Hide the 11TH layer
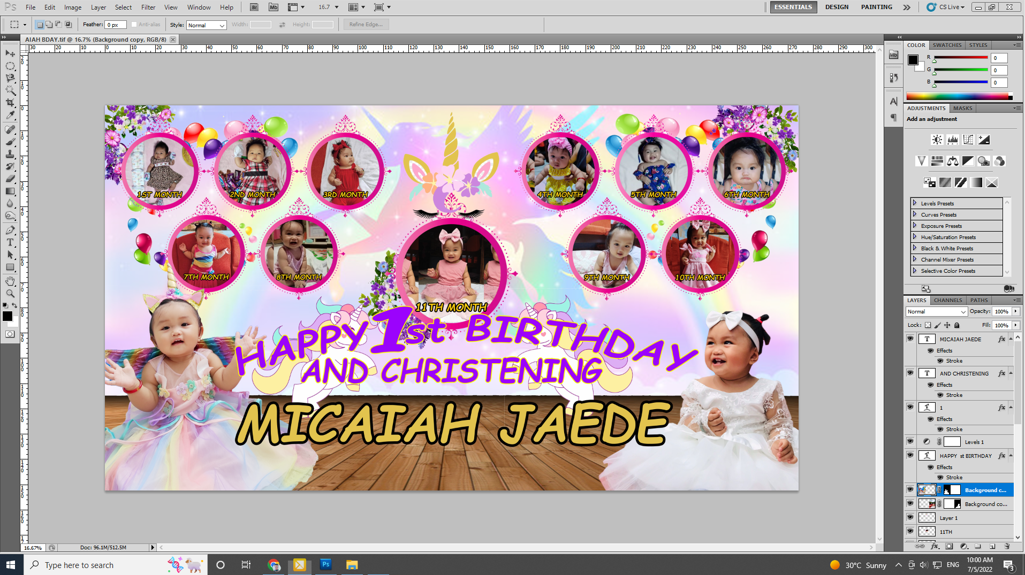This screenshot has height=575, width=1025. click(910, 531)
